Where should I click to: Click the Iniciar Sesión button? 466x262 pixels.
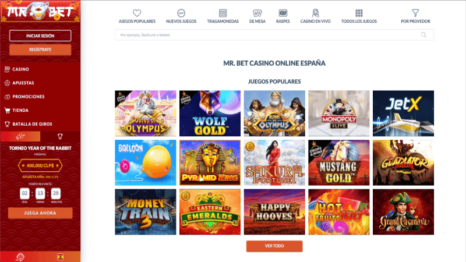40,36
